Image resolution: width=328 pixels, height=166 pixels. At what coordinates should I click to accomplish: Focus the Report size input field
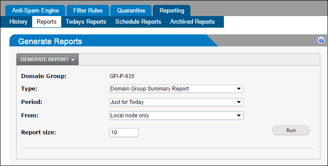(124, 133)
